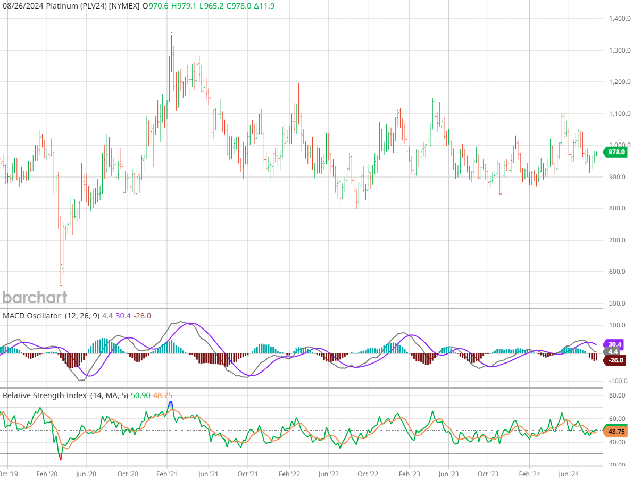633x481 pixels.
Task: Click the Jun '22 date axis label
Action: coord(329,474)
